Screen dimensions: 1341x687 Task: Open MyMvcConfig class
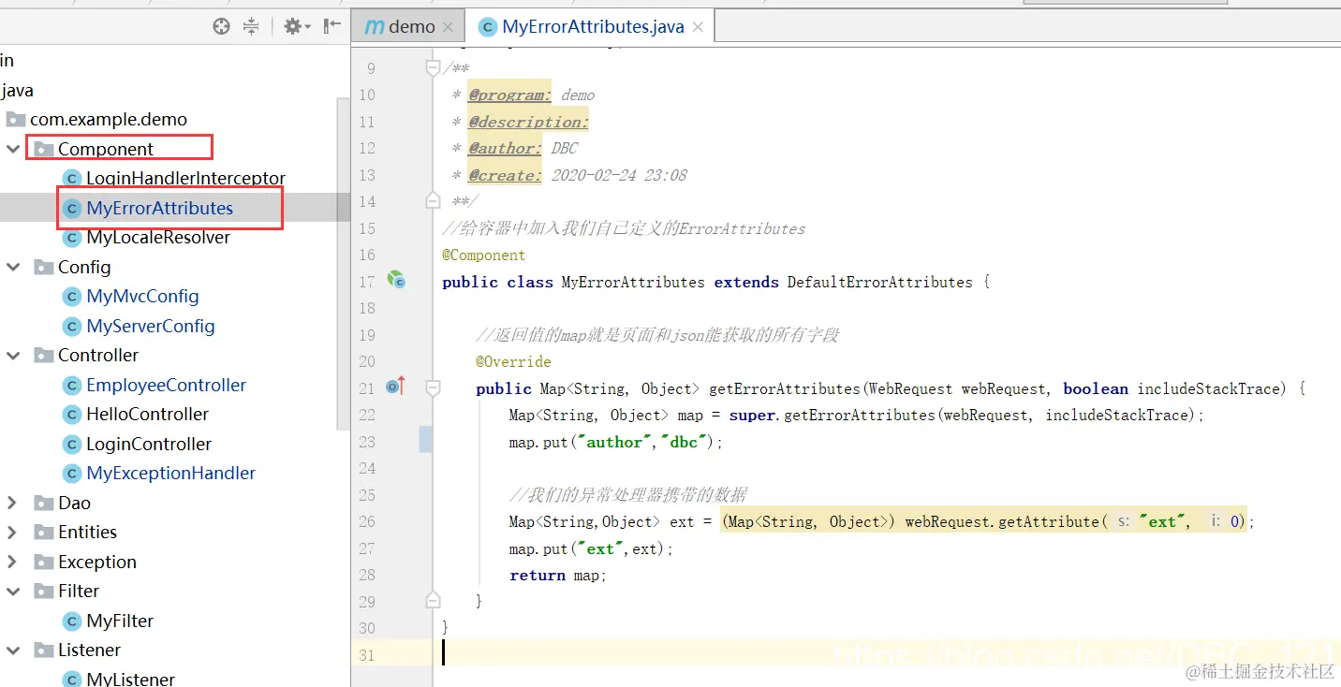[142, 297]
